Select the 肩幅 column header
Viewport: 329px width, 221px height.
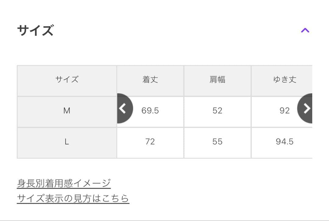[218, 80]
